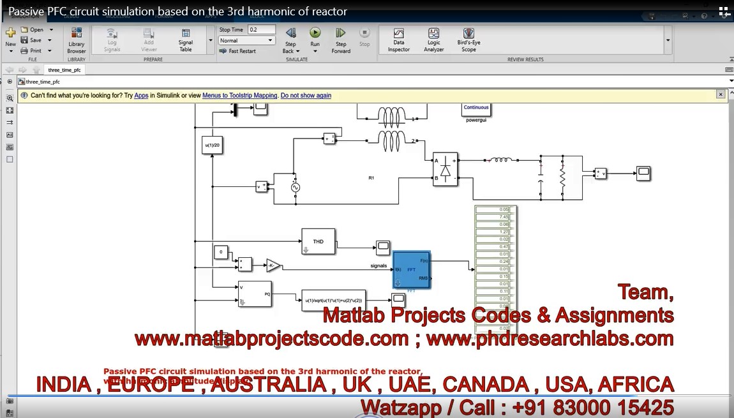Click the Menus to Toolstrip Mapping link
The image size is (734, 418).
[x=240, y=96]
